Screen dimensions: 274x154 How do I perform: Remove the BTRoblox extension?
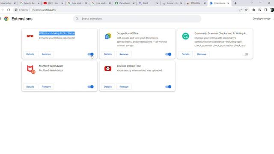pos(46,54)
